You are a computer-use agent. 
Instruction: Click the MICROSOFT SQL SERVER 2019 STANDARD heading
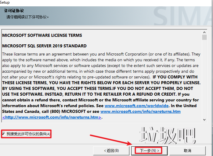coord(44,46)
